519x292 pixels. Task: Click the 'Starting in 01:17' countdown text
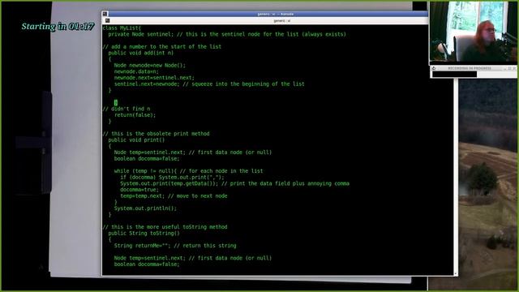[58, 27]
